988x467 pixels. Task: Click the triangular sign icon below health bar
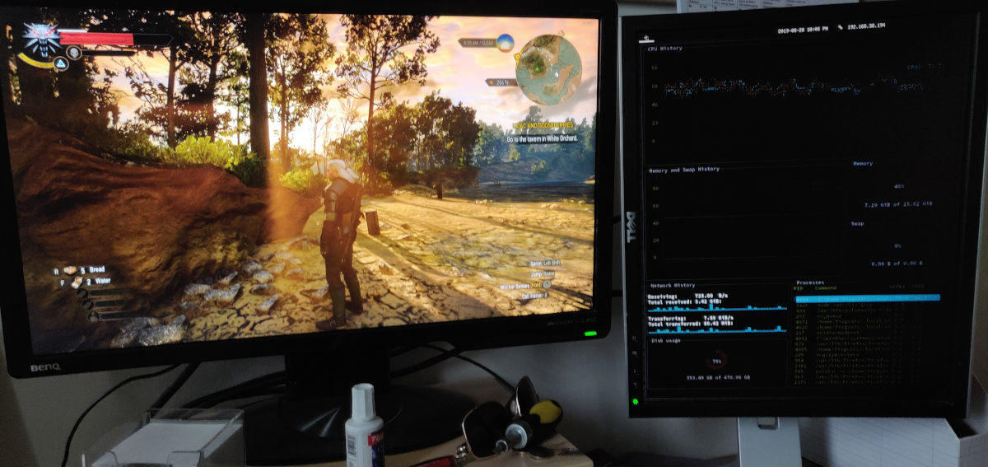pyautogui.click(x=60, y=63)
